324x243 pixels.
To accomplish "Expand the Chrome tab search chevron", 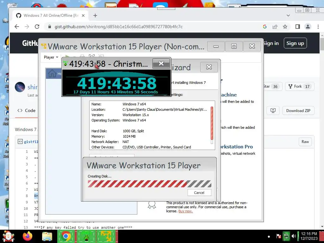I will point(288,16).
